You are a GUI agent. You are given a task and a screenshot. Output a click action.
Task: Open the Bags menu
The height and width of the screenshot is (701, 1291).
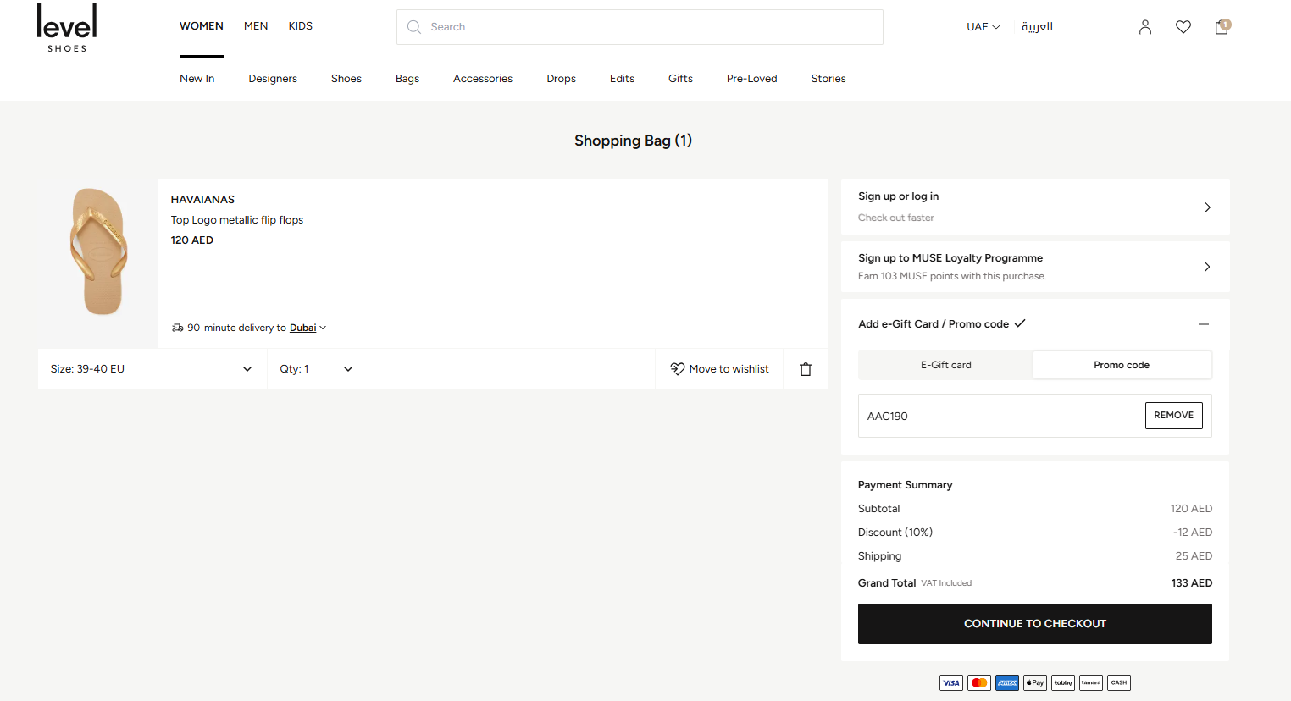[x=407, y=79]
